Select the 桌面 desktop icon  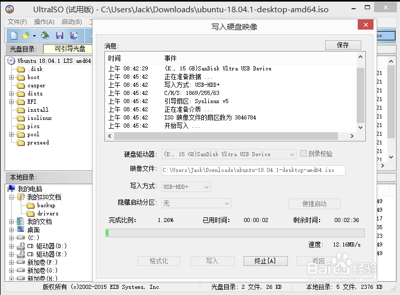click(x=20, y=229)
